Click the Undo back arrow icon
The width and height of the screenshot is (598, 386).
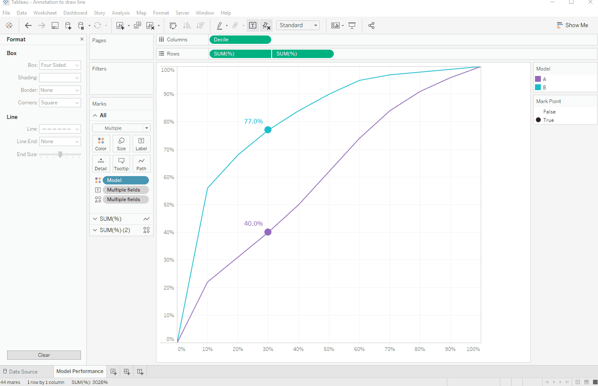[x=28, y=25]
